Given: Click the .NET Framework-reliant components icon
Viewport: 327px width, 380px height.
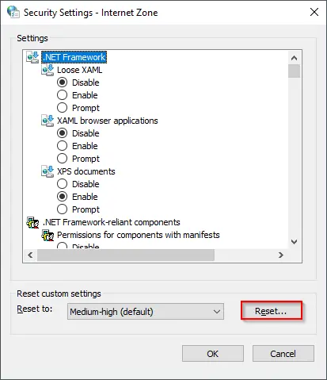Looking at the screenshot, I should tap(32, 222).
